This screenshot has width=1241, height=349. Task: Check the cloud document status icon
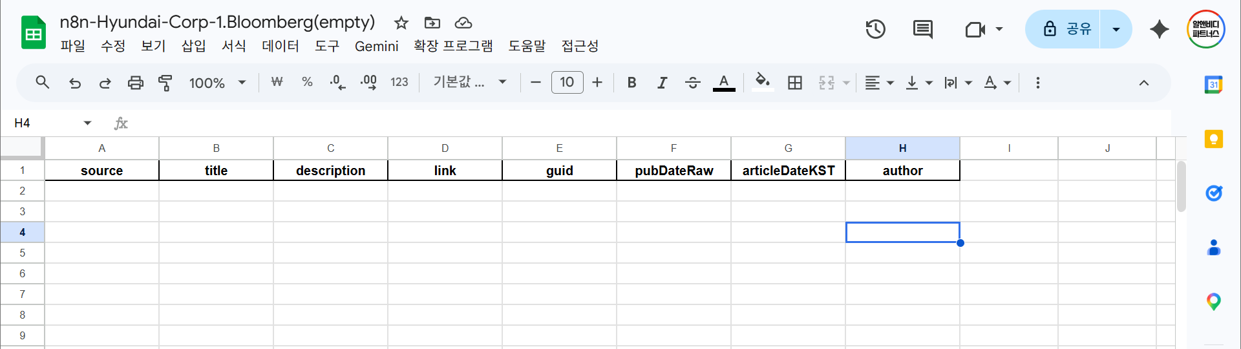coord(463,23)
